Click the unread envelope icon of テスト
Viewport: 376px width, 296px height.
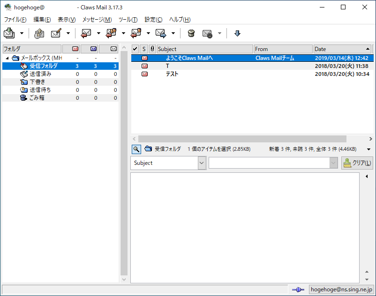(x=144, y=74)
